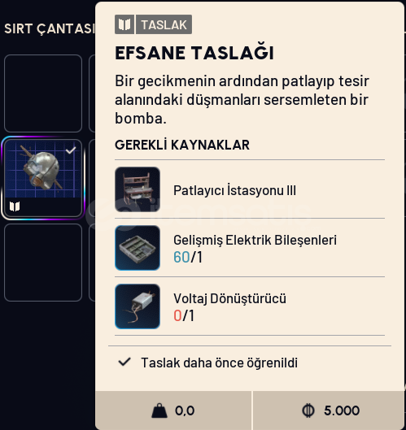Click the Voltaj Dönüştürücü 0/1 count
The width and height of the screenshot is (406, 430).
(x=184, y=315)
